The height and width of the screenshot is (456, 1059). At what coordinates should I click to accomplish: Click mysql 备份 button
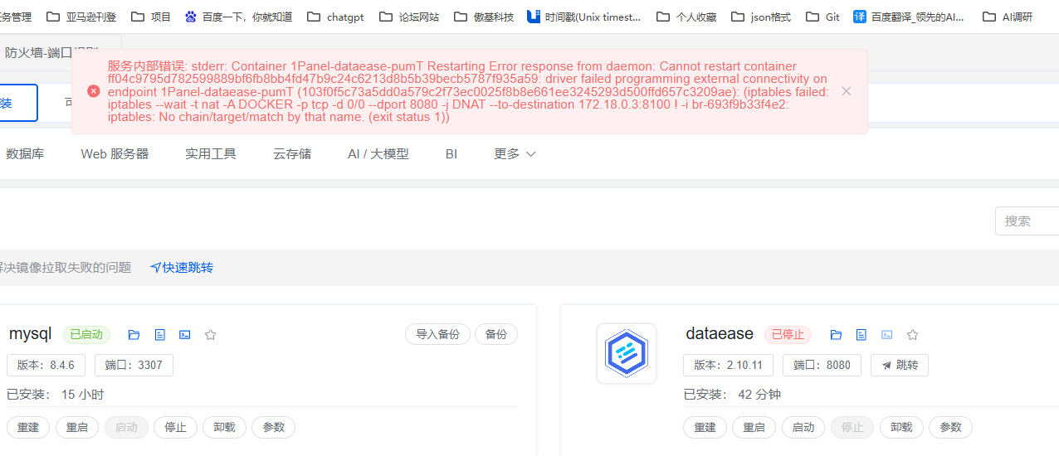pyautogui.click(x=496, y=334)
